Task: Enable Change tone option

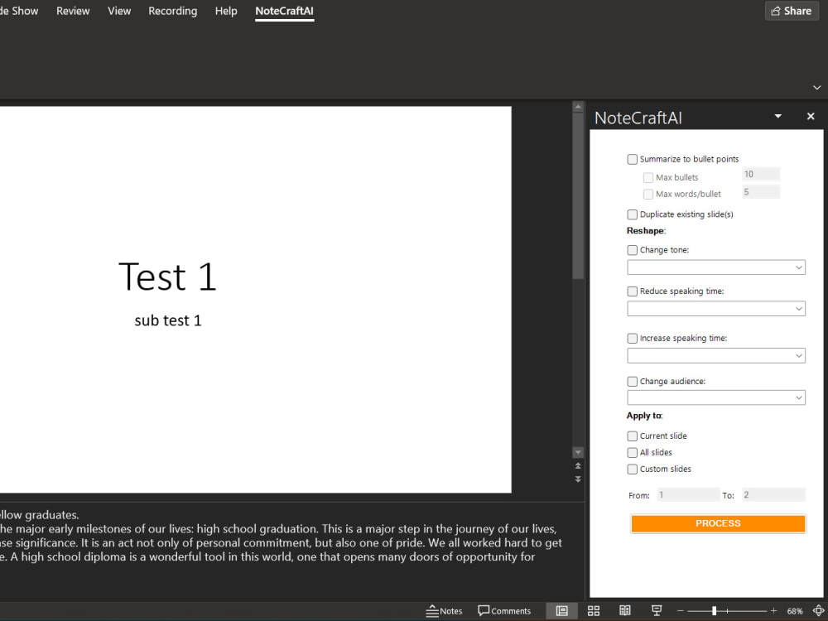Action: click(x=632, y=250)
